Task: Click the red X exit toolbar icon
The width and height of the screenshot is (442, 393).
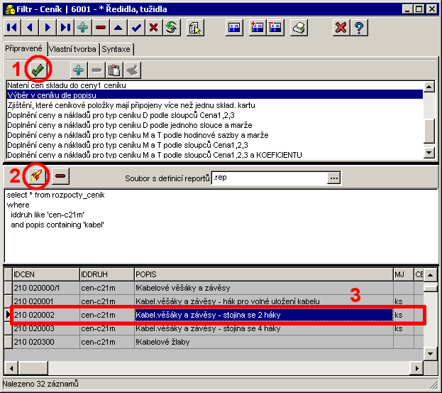Action: [x=342, y=28]
